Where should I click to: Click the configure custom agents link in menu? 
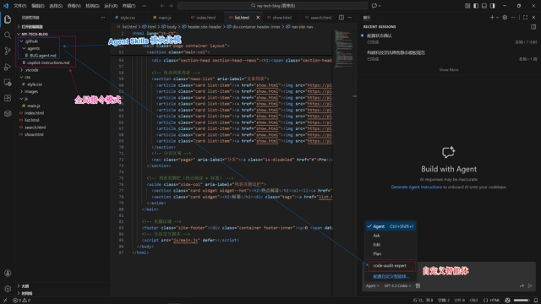pos(391,276)
